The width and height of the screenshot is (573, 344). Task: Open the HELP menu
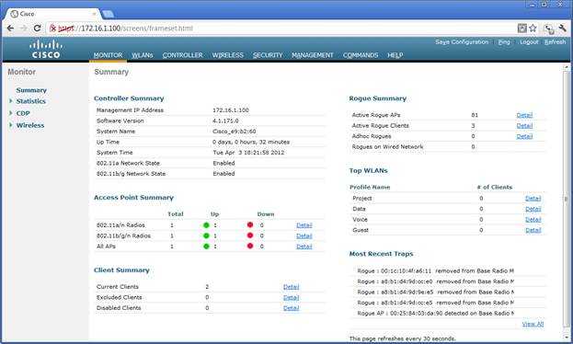395,55
